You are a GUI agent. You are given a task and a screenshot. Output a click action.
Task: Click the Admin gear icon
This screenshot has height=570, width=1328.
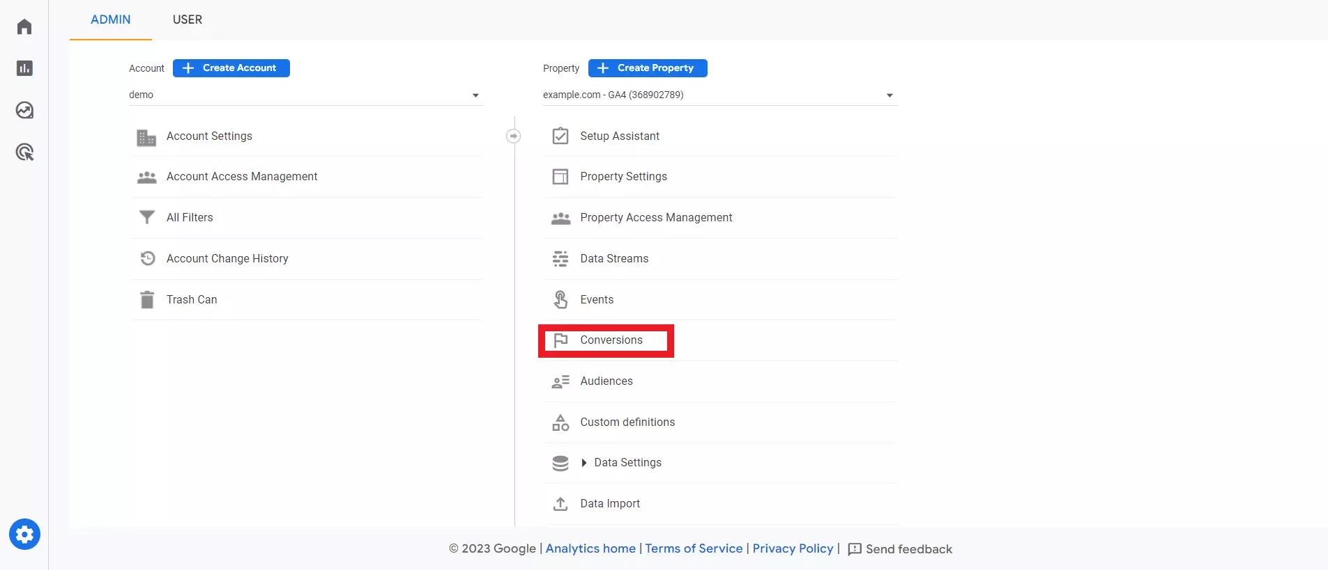pos(24,535)
